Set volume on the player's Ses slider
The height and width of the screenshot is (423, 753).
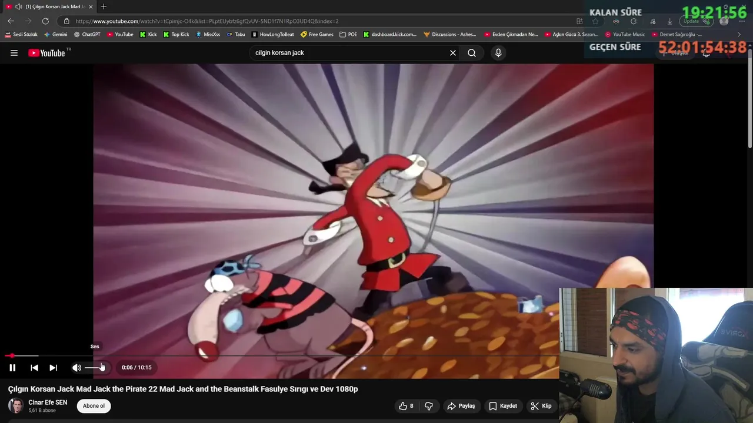coord(95,368)
